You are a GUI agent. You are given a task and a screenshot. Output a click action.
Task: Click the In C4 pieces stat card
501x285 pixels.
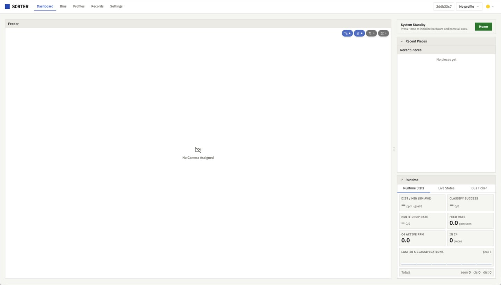470,238
